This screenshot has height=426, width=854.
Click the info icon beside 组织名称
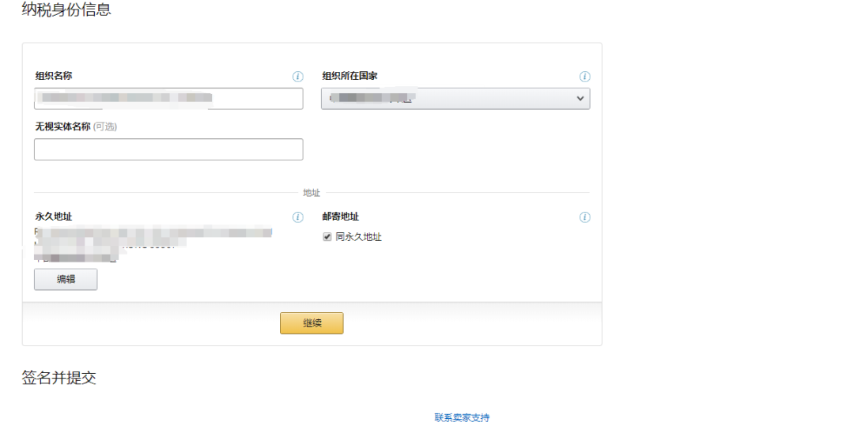(x=297, y=77)
